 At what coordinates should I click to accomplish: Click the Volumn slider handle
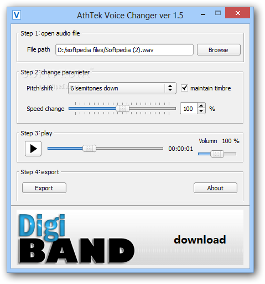217,154
